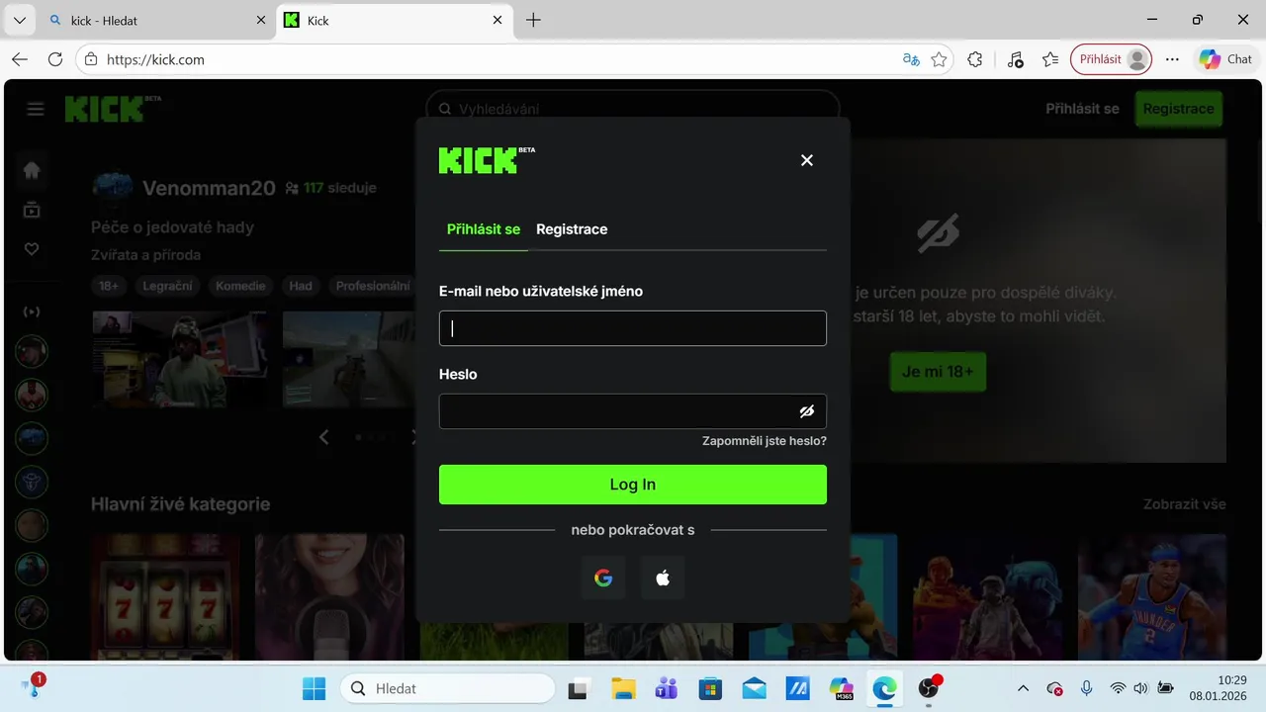Open the Venomman20 channel name
The width and height of the screenshot is (1266, 712).
pos(209,188)
